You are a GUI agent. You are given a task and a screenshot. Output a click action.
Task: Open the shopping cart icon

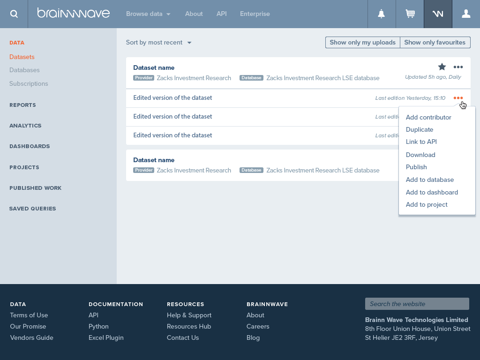click(x=410, y=14)
